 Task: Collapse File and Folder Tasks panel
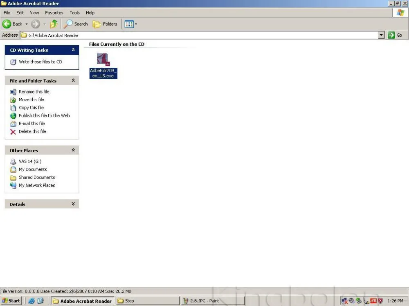point(73,80)
